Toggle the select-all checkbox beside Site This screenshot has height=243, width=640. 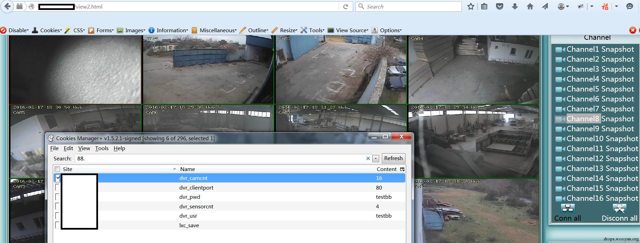click(x=57, y=169)
